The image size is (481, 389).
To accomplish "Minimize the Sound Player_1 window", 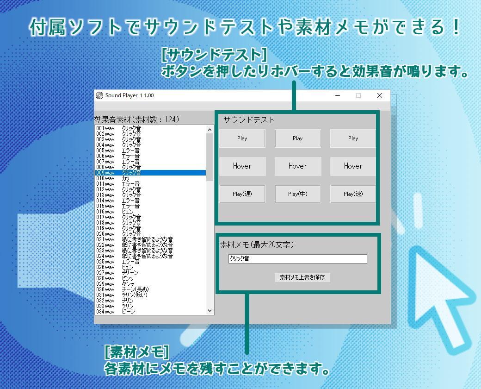I will pos(338,95).
